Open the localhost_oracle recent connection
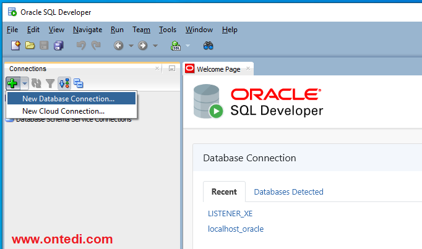Screen dimensions: 422x249 coord(236,229)
